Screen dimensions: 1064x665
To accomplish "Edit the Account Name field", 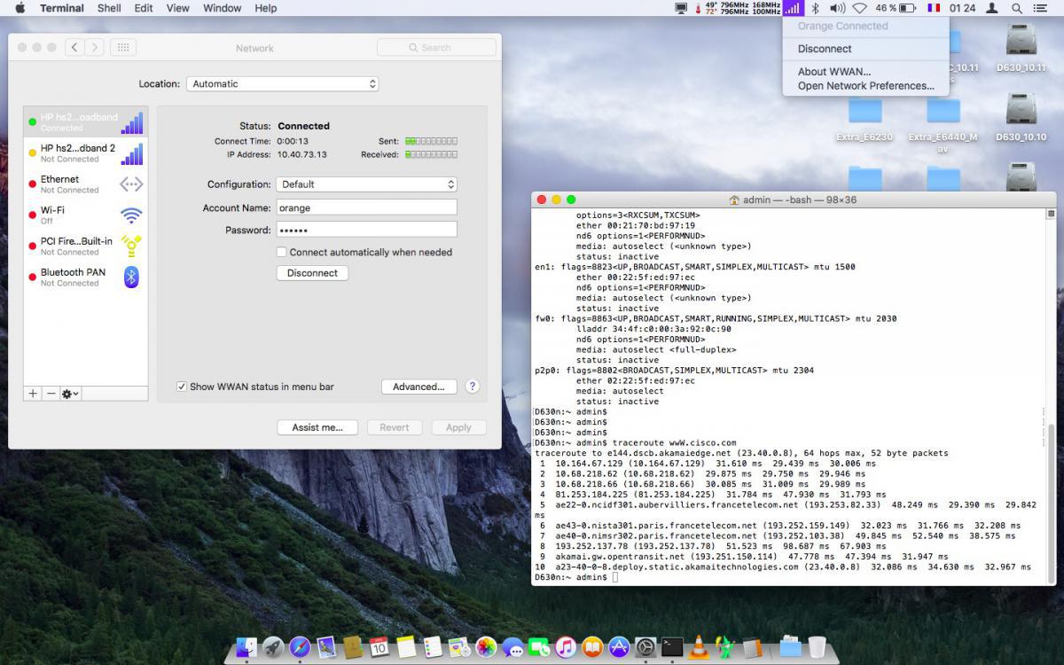I will [x=366, y=207].
